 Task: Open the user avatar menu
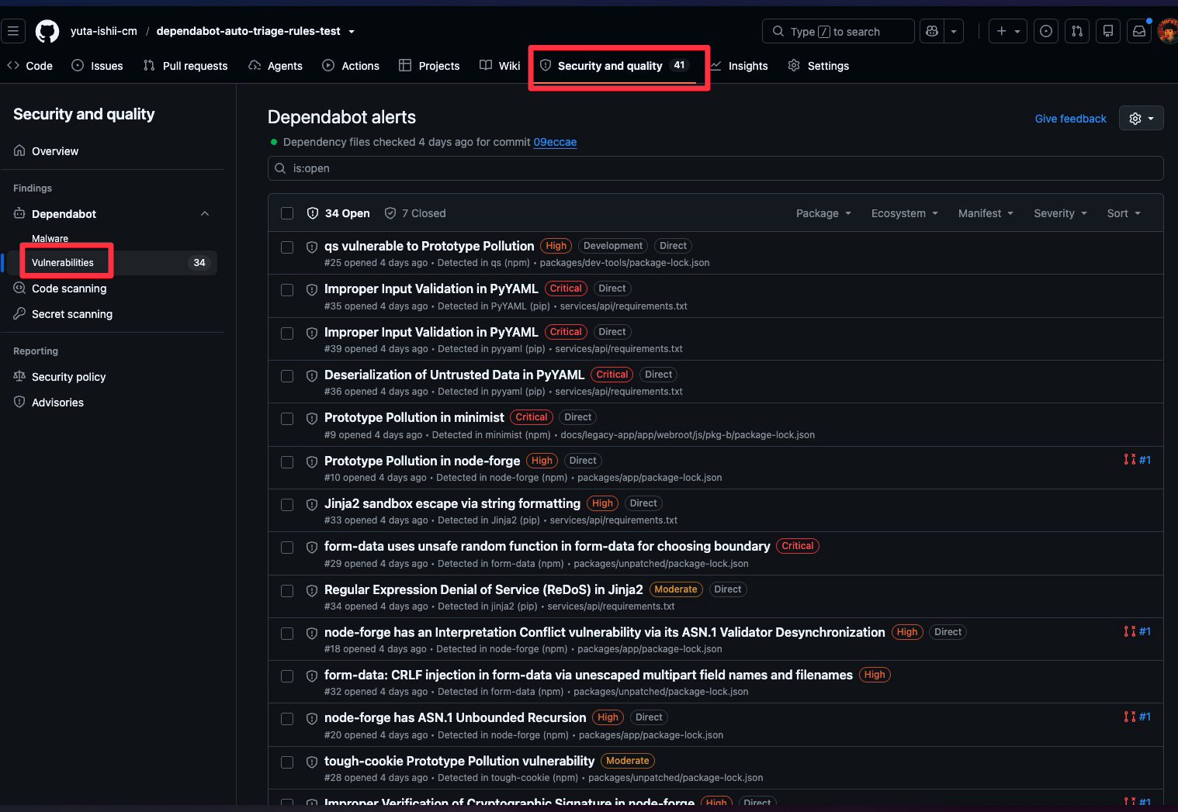coord(1167,31)
